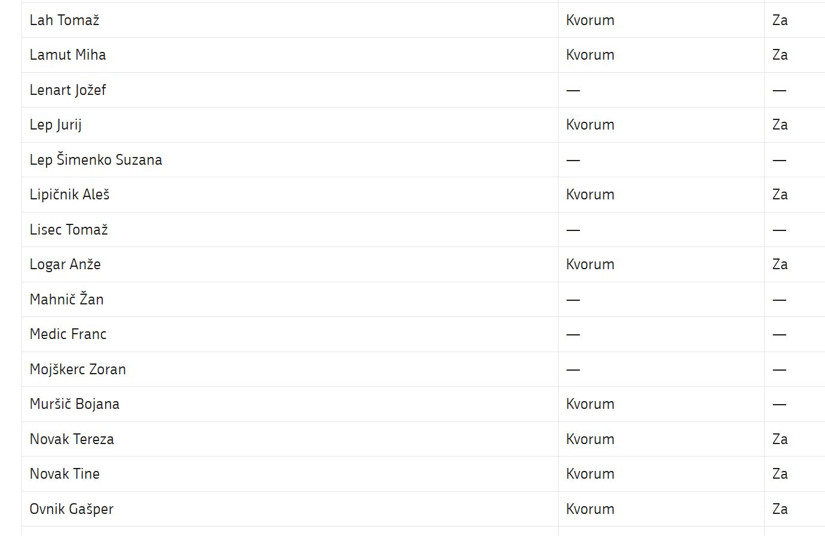Select Novak Tereza in the list
Viewport: 825px width, 536px height.
[72, 439]
